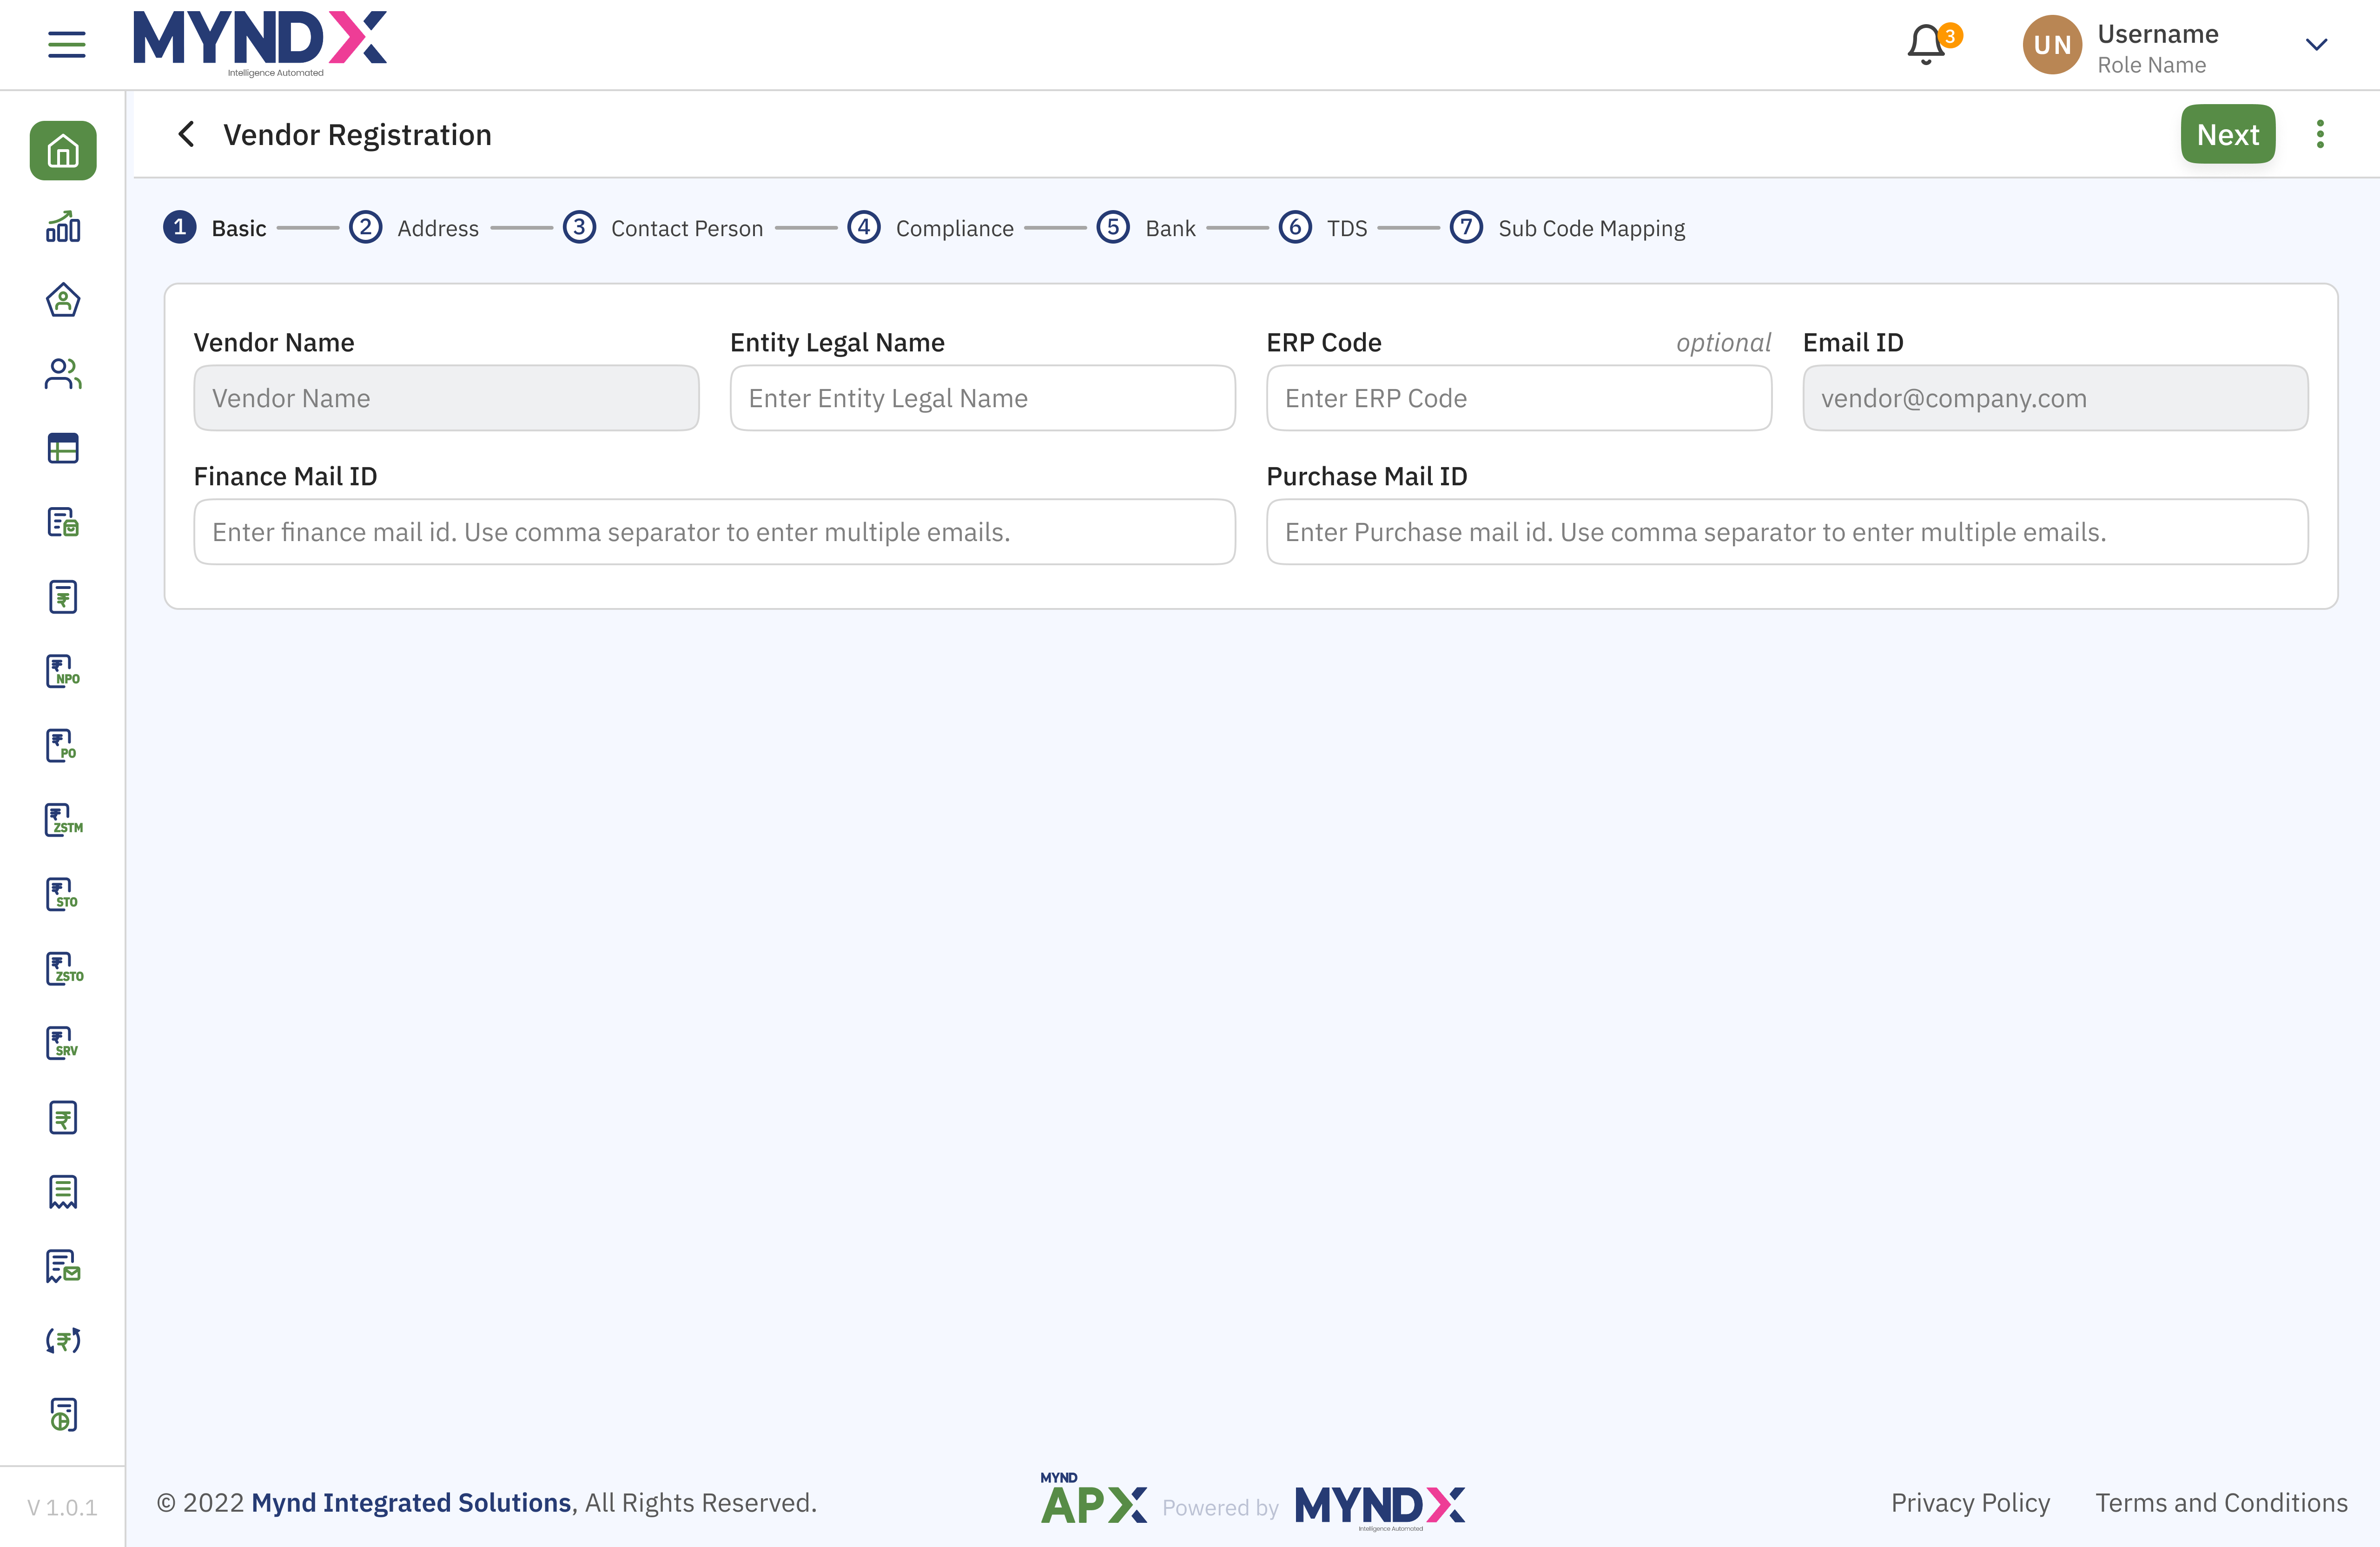This screenshot has width=2380, height=1547.
Task: Click the Next button
Action: point(2227,133)
